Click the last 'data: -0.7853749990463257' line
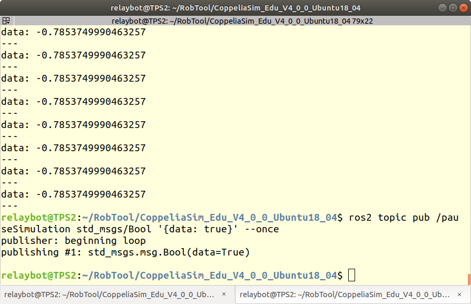The image size is (471, 304). coord(73,194)
